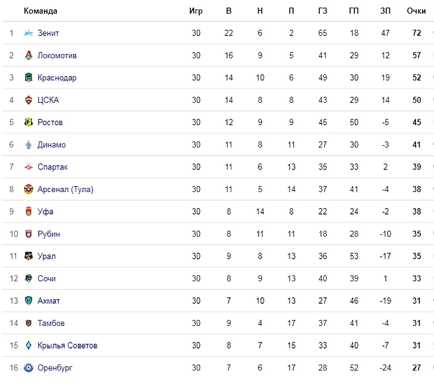
Task: Click the Sochi club logo icon
Action: point(29,278)
